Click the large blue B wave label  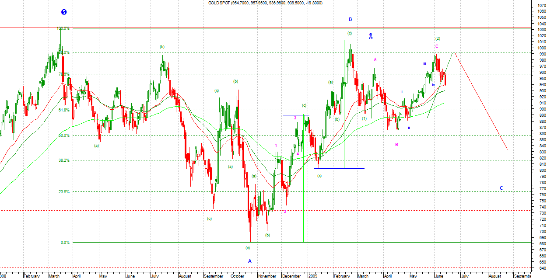[350, 19]
